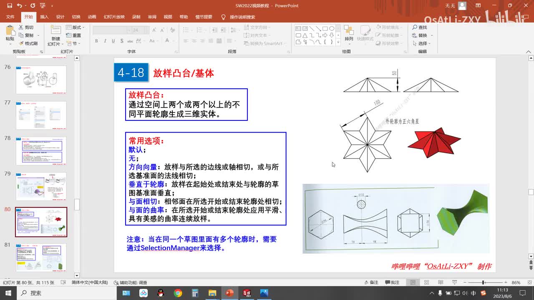Open the Insert (插入) tab
Screen dimensions: 534x300
coord(44,17)
